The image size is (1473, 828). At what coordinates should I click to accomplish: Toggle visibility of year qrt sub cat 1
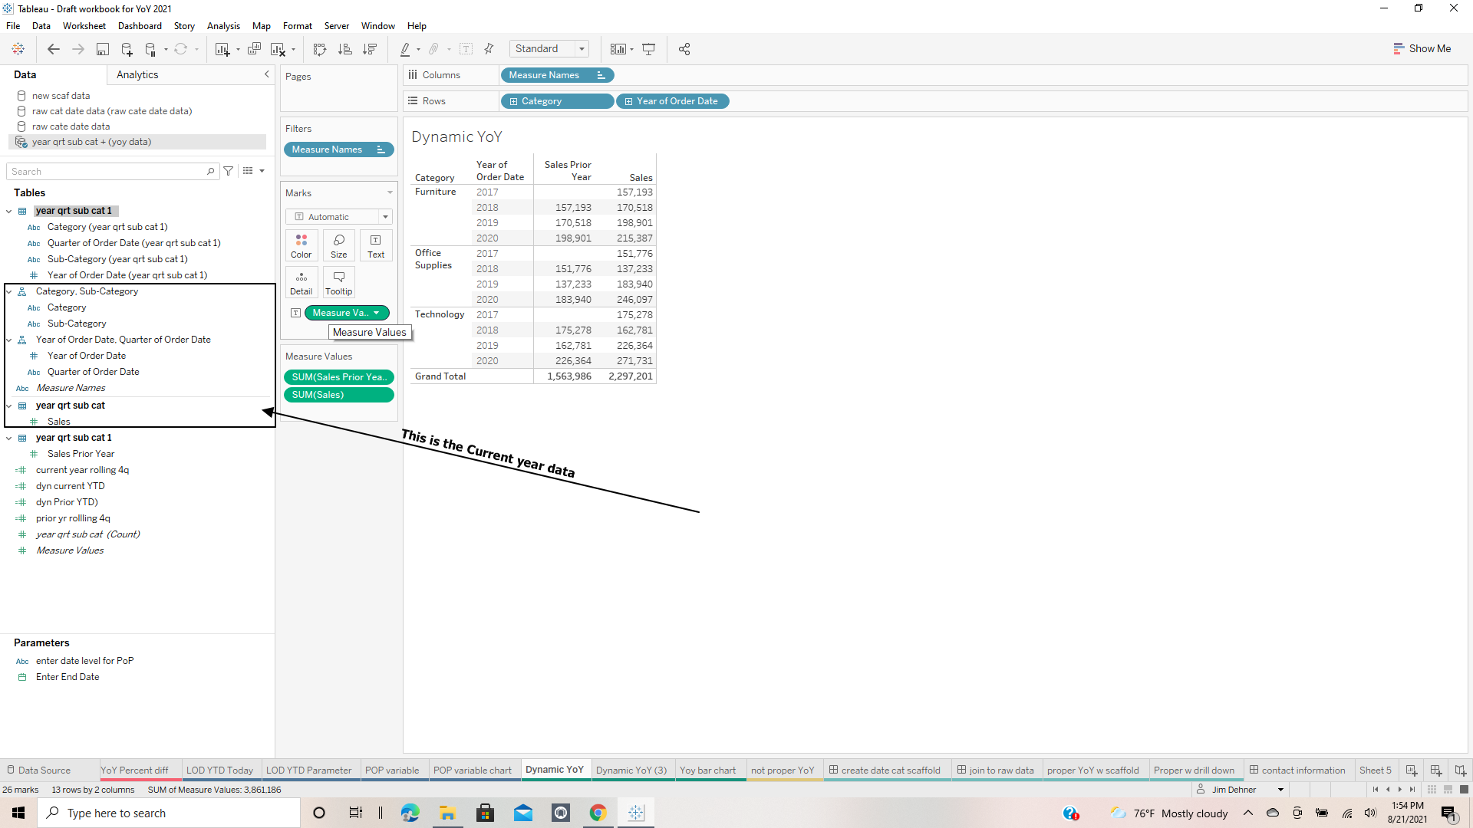pyautogui.click(x=9, y=210)
